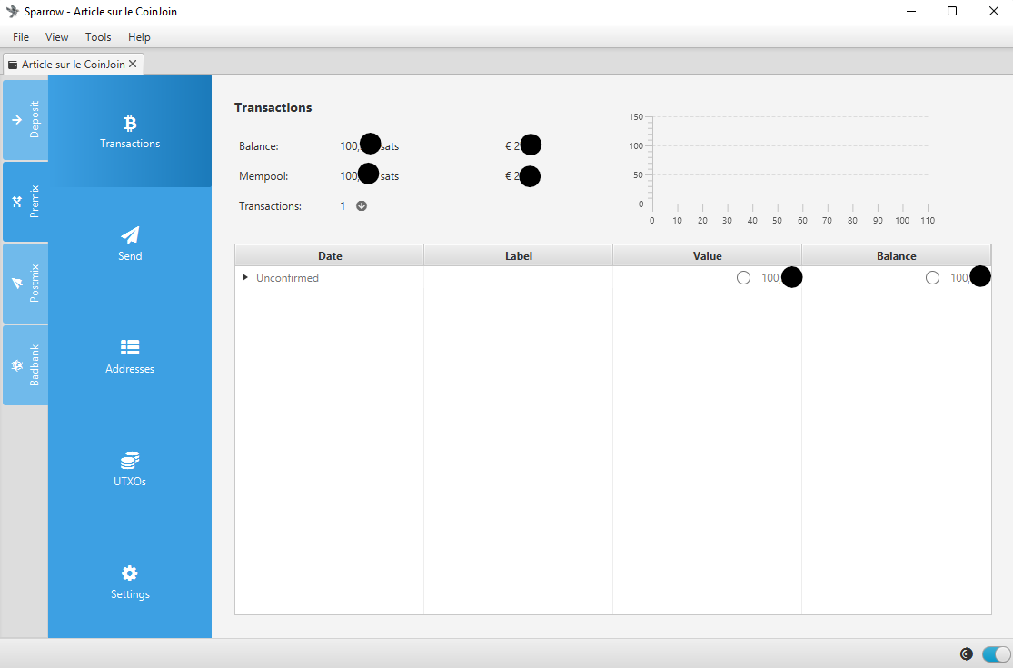Open Send via paper plane icon
1013x668 pixels.
[x=130, y=235]
